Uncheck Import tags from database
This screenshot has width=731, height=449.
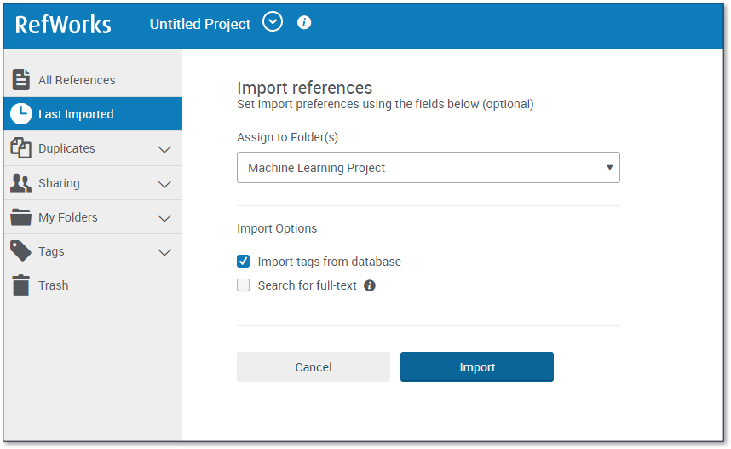click(x=244, y=262)
